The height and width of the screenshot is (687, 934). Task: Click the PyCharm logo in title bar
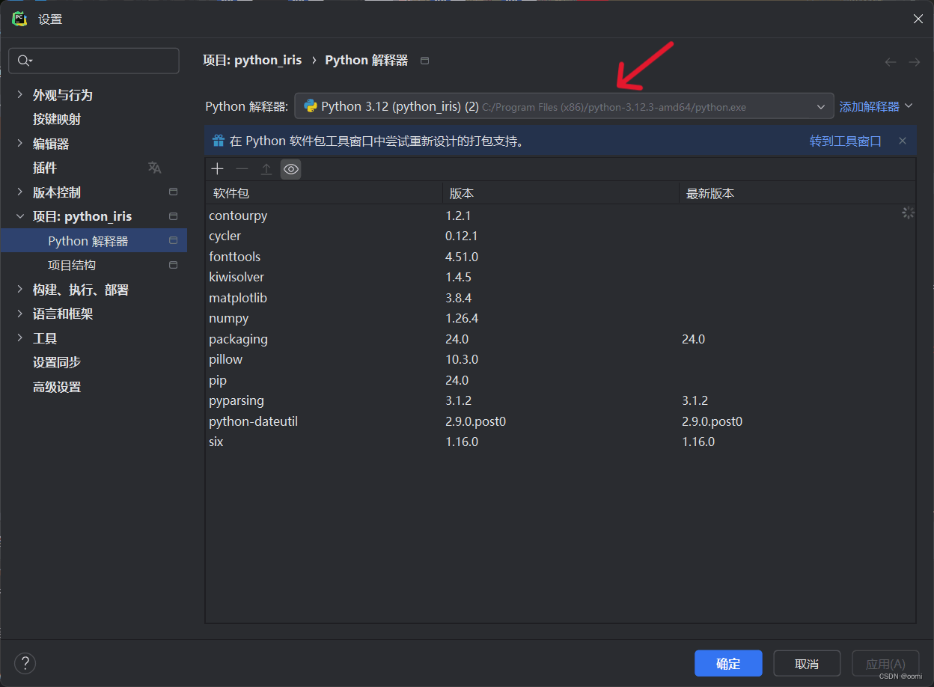pyautogui.click(x=20, y=19)
